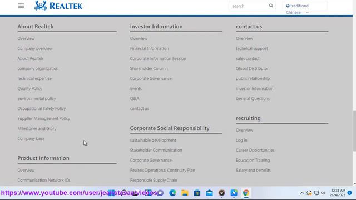Open the Career Opportunities link

tap(255, 150)
